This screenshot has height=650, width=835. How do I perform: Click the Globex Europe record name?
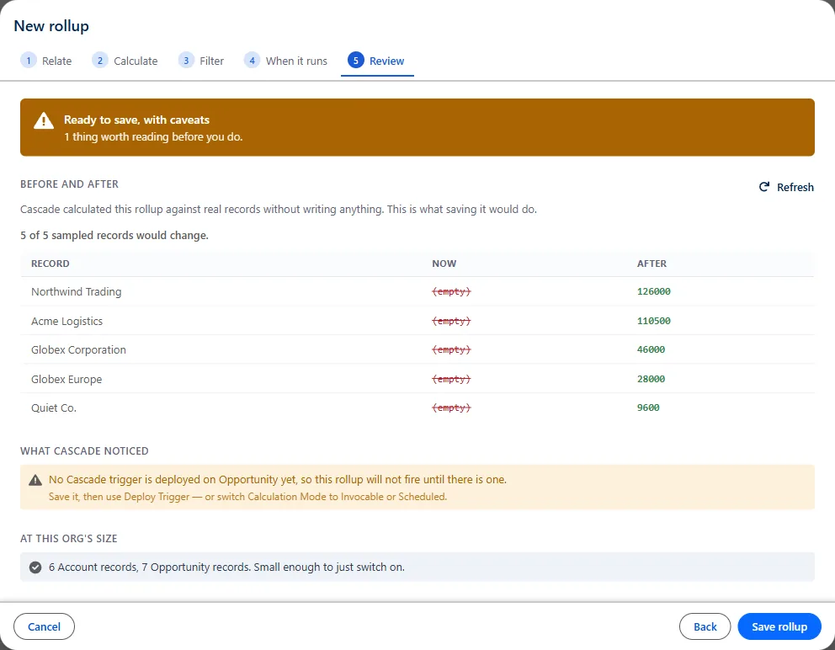tap(66, 380)
